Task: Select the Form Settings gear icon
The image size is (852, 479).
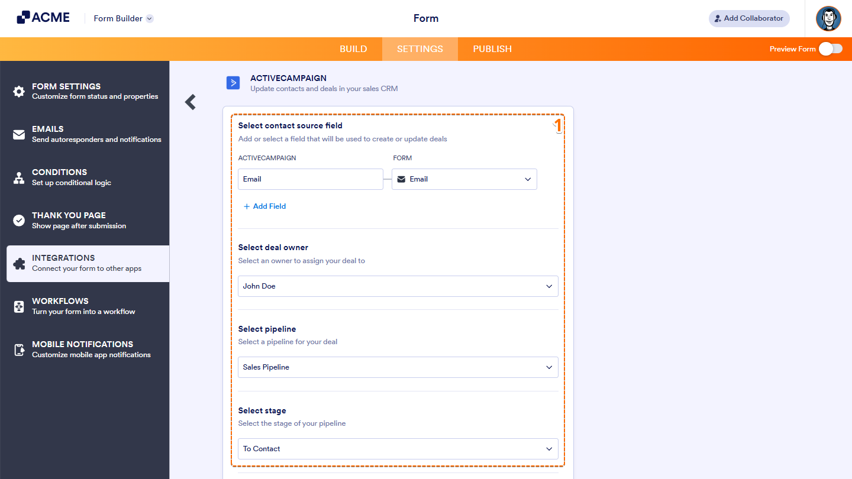Action: tap(18, 91)
